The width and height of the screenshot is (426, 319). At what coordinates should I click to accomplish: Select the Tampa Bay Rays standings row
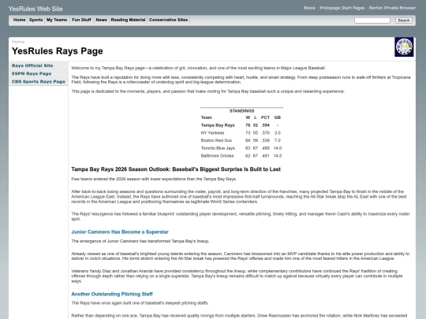click(241, 125)
